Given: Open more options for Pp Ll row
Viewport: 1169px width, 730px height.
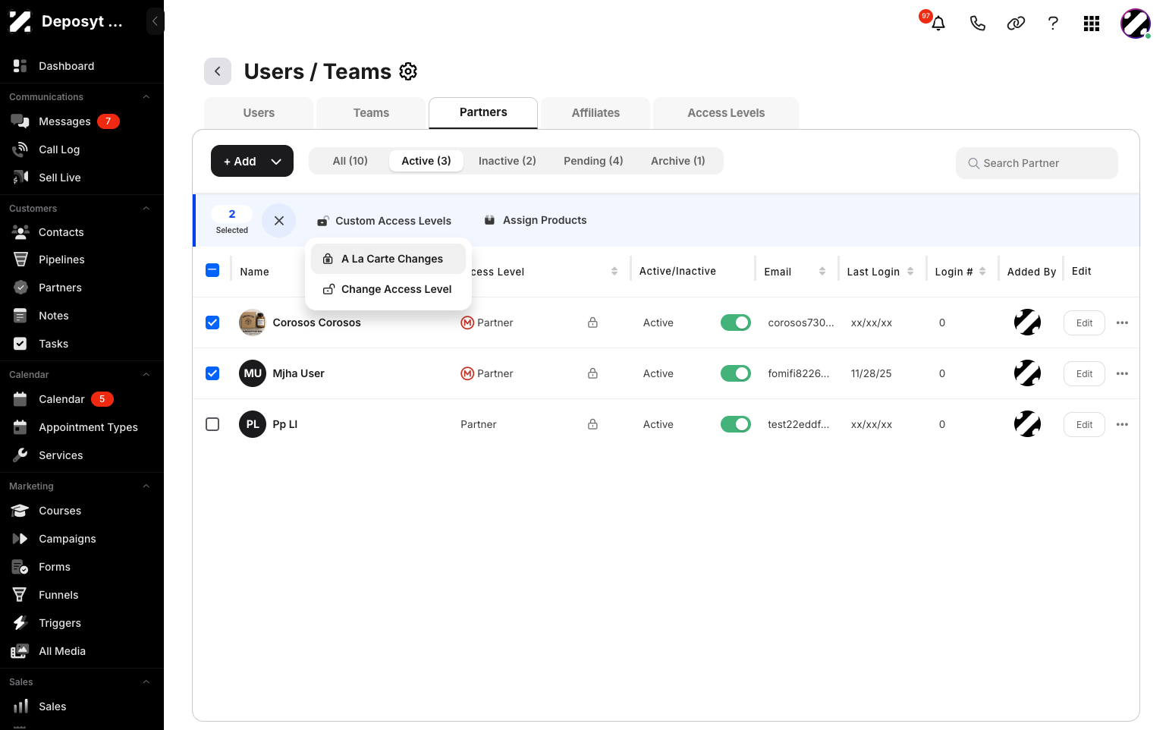Looking at the screenshot, I should click(1122, 424).
